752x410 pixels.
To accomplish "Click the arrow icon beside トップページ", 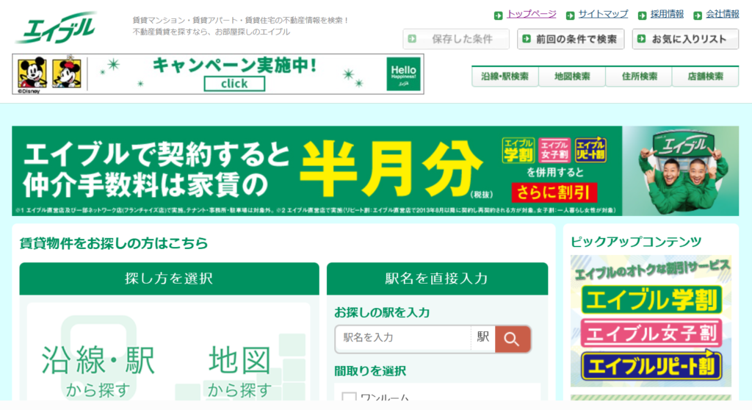I will 499,15.
